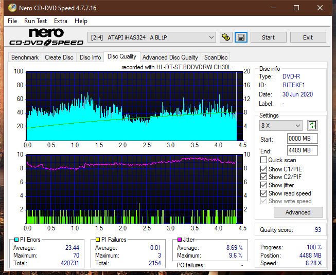Image resolution: width=336 pixels, height=275 pixels.
Task: Click the Start button
Action: coord(268,37)
